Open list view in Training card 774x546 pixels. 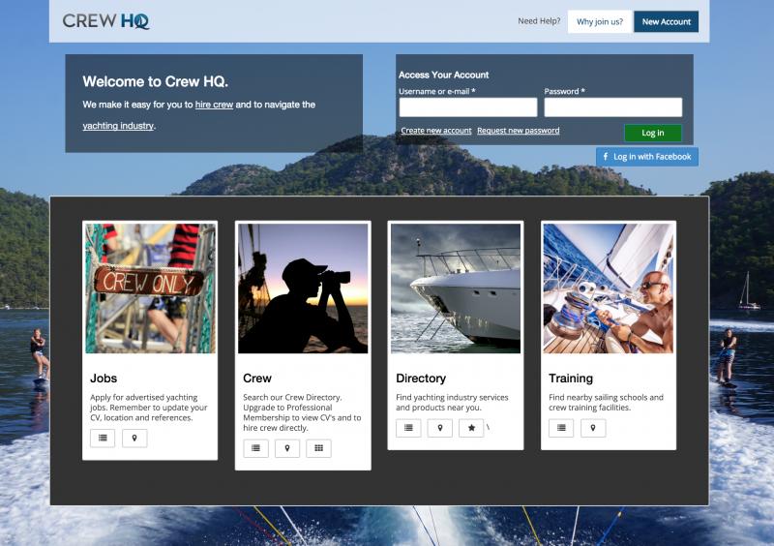click(x=561, y=428)
